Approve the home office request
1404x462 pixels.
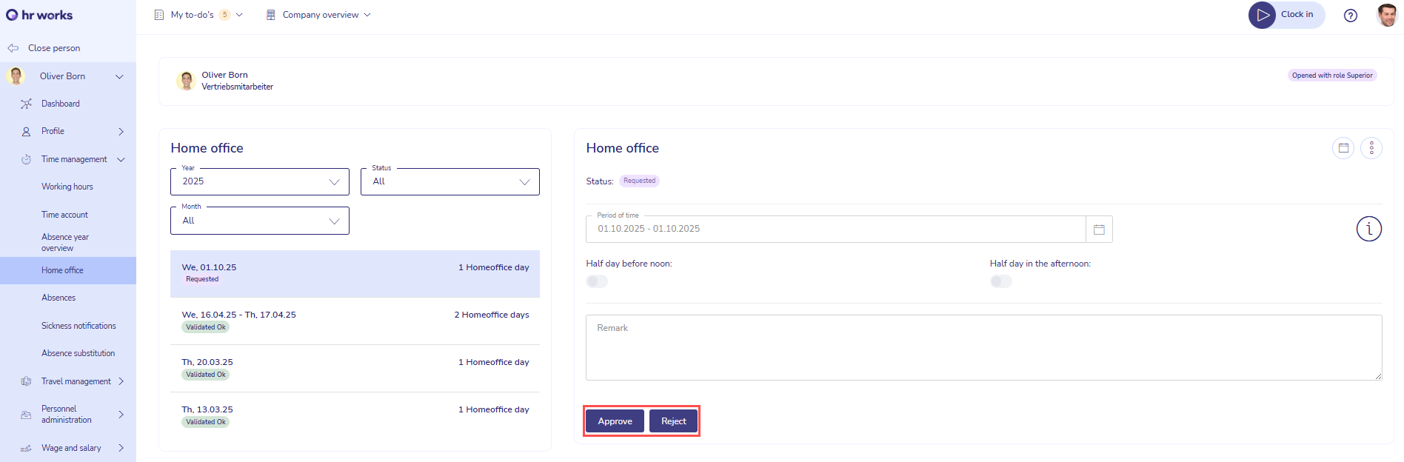(x=615, y=421)
